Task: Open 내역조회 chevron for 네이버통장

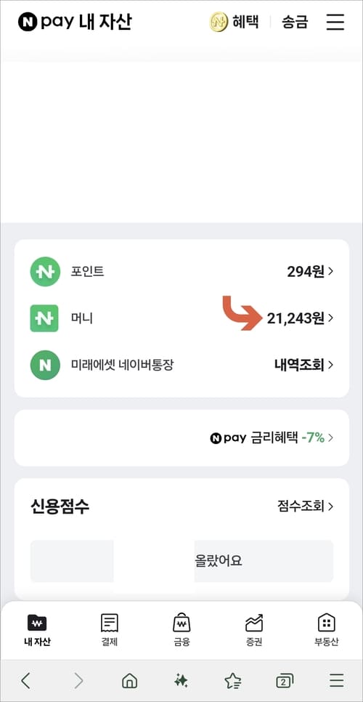Action: [x=330, y=366]
